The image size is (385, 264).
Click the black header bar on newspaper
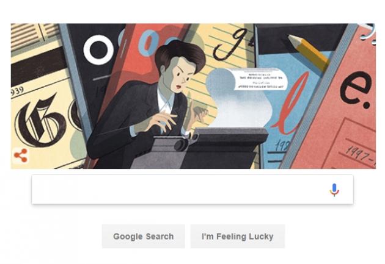(38, 66)
